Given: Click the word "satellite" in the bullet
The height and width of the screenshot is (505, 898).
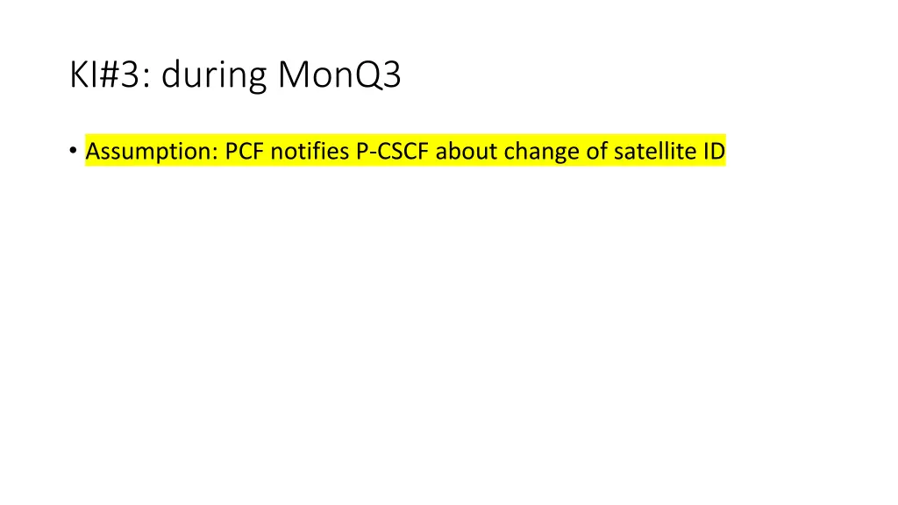Looking at the screenshot, I should pos(651,151).
